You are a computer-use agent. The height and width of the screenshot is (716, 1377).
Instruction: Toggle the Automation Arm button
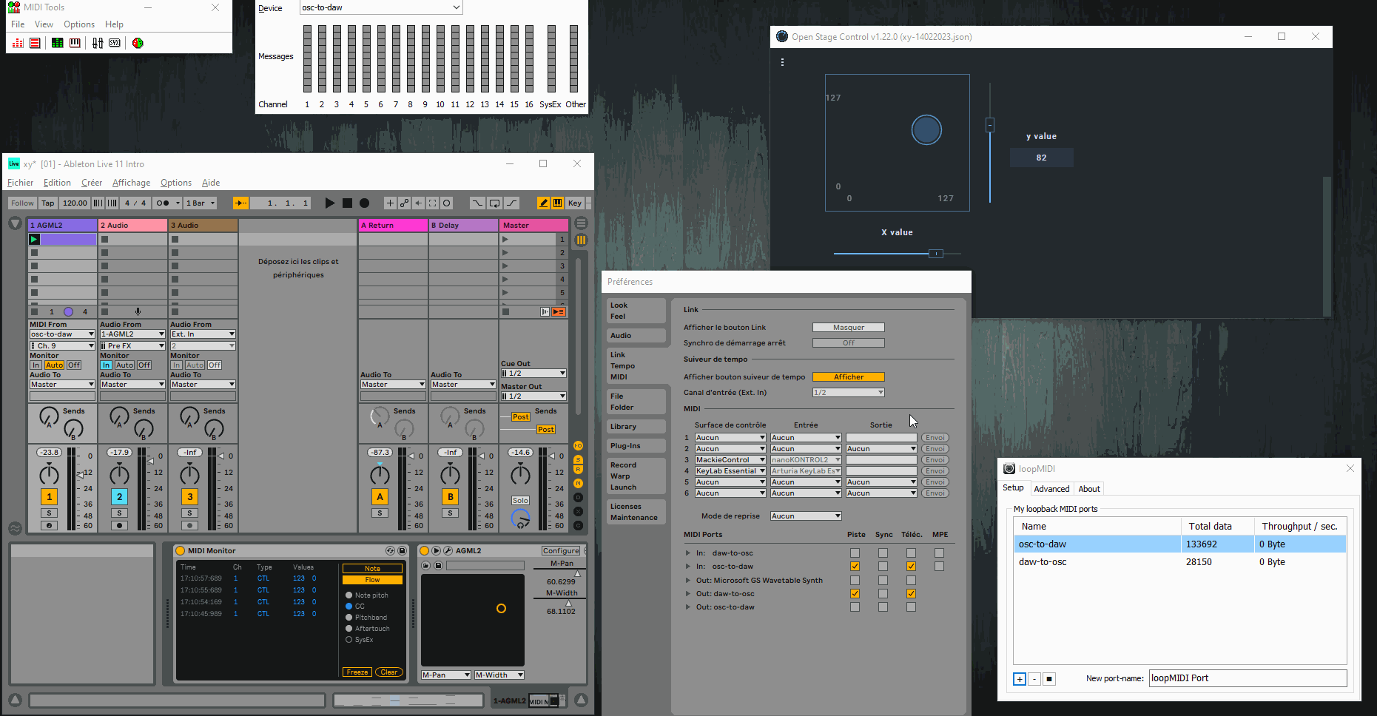404,203
